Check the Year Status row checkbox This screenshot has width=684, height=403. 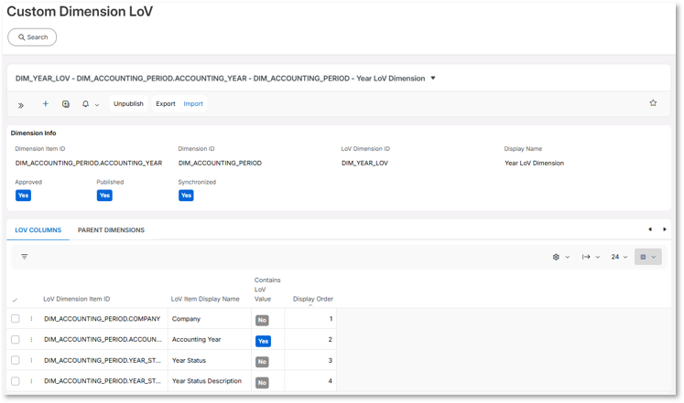tap(16, 360)
